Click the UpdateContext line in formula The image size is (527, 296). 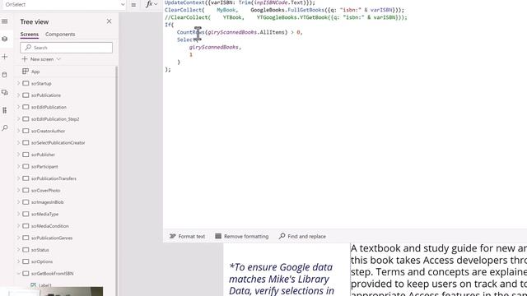pos(240,2)
